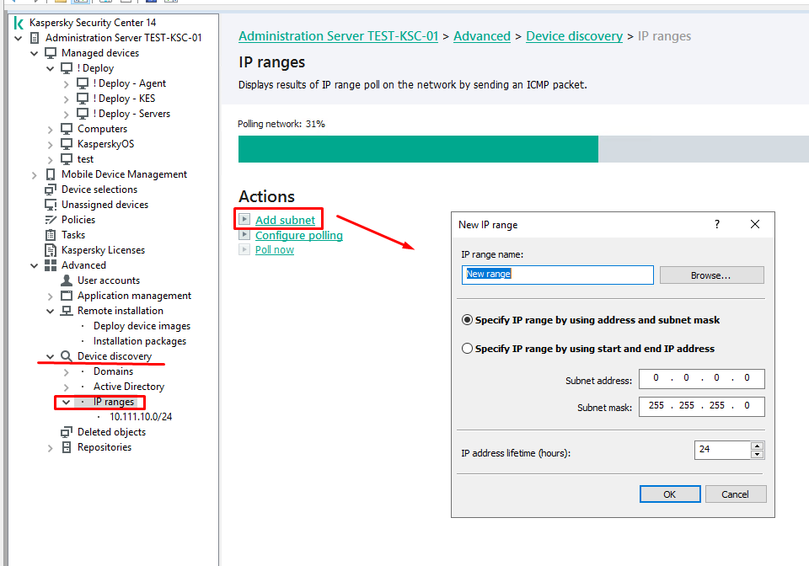This screenshot has width=809, height=566.
Task: Click the Remote installation icon
Action: coord(67,311)
